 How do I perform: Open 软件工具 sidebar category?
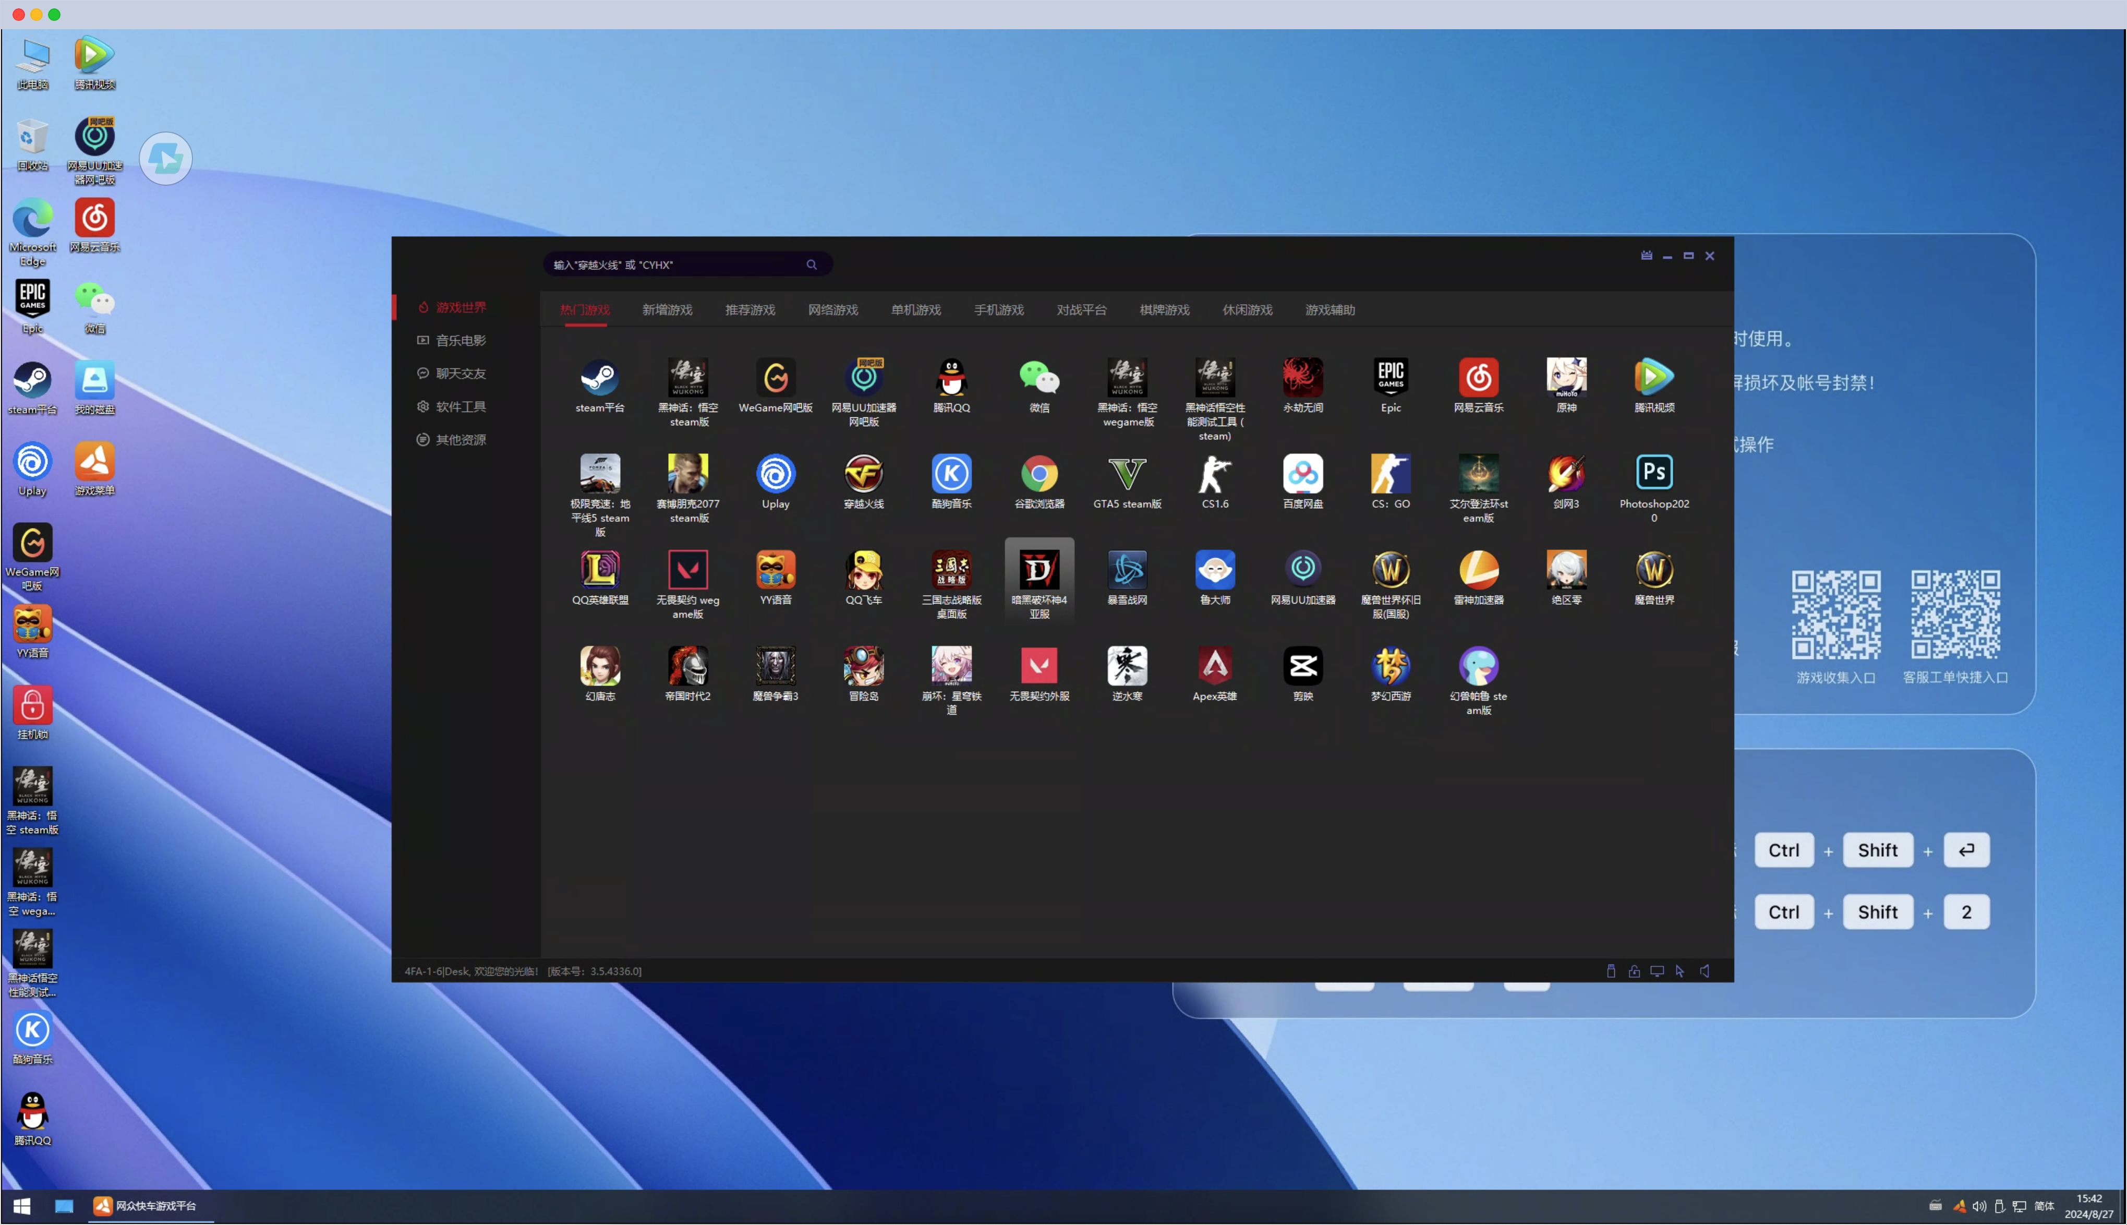[460, 407]
